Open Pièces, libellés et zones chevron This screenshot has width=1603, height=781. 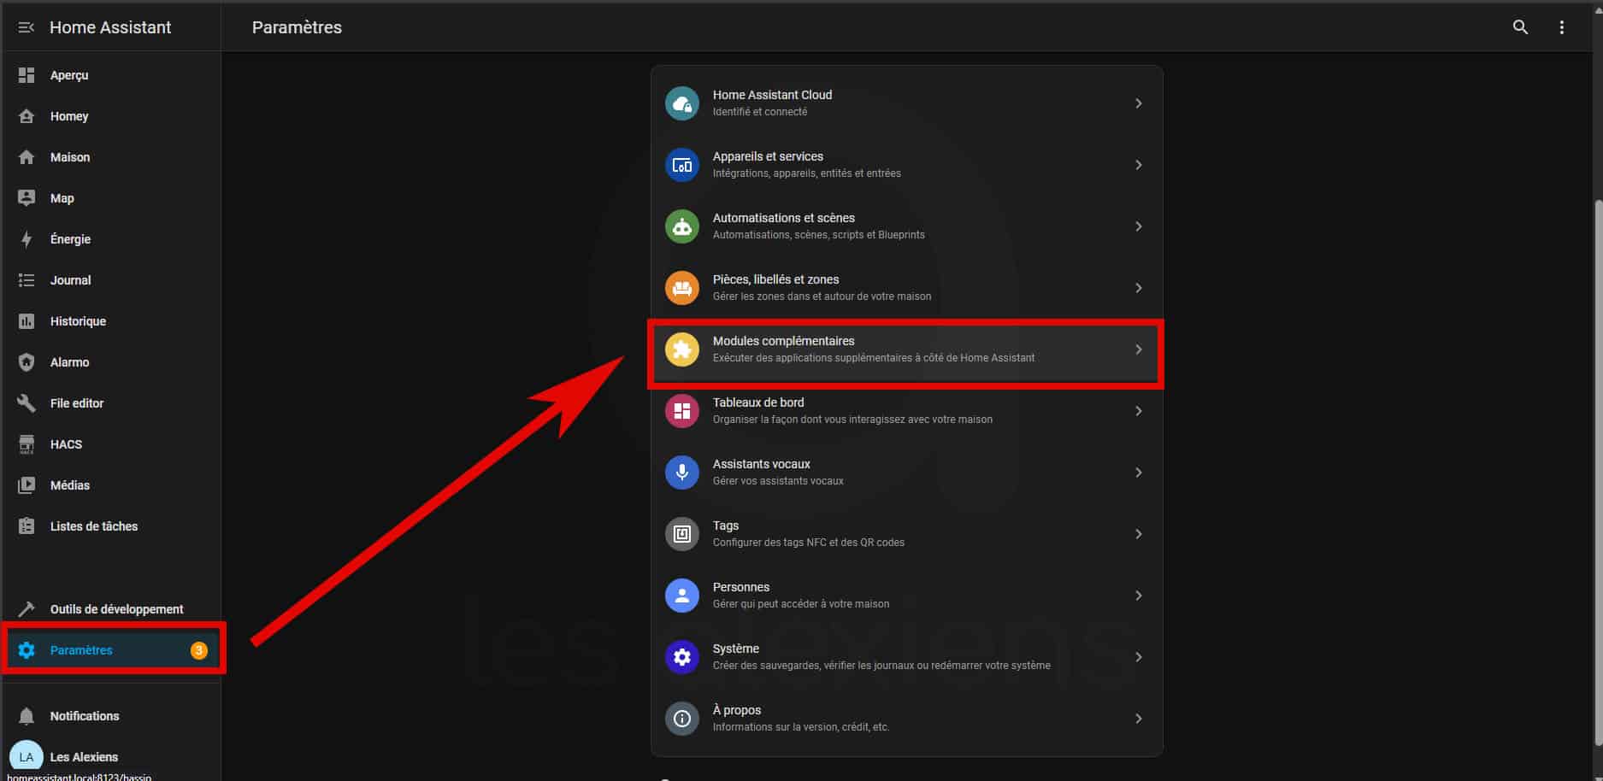[1139, 288]
